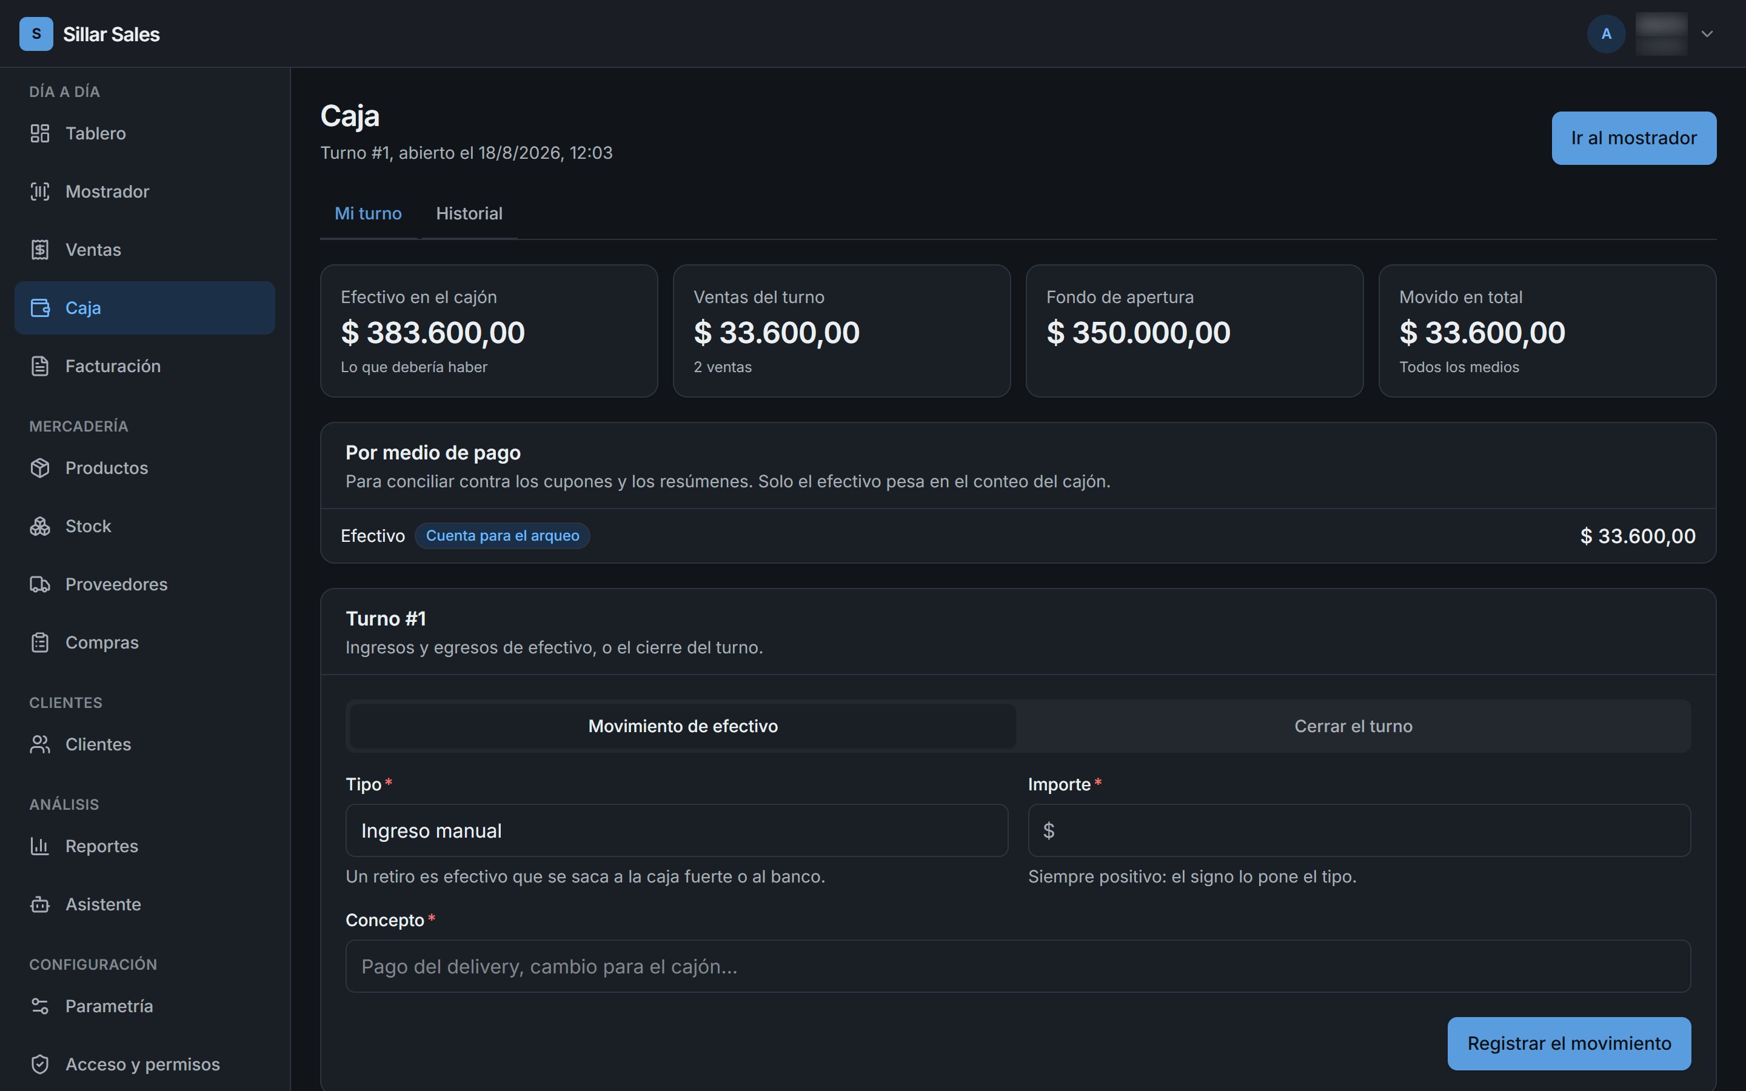Select the Mi turno tab
This screenshot has width=1746, height=1091.
368,213
